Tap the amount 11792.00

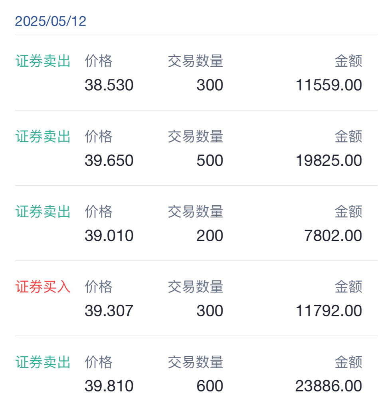329,311
